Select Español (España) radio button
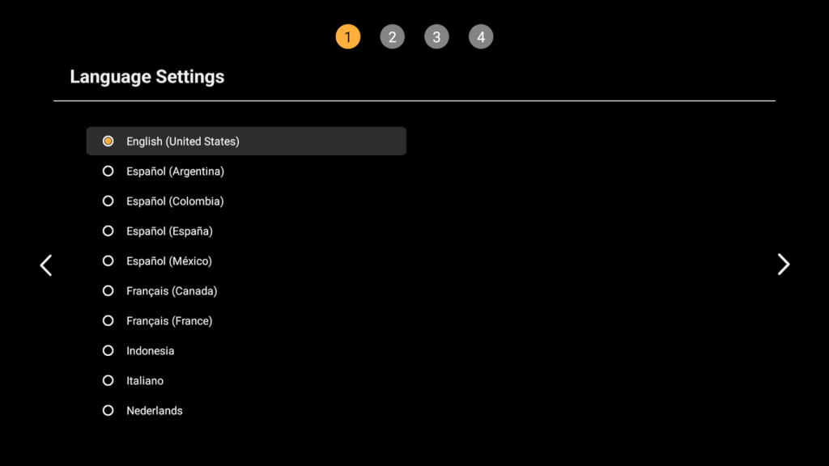This screenshot has height=466, width=829. point(108,231)
